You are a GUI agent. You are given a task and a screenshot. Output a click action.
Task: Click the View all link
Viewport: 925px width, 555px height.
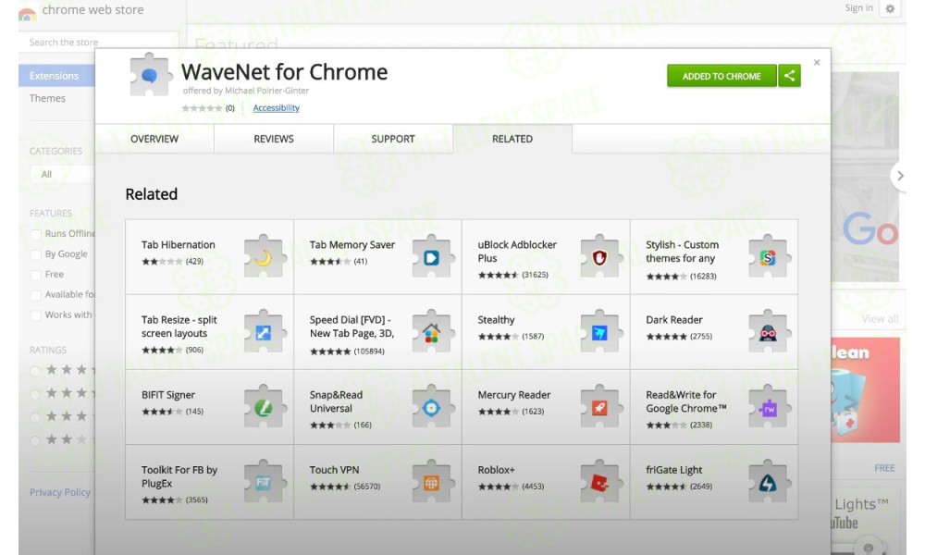click(880, 318)
